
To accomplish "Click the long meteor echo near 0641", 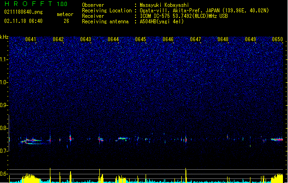I will pos(33,141).
